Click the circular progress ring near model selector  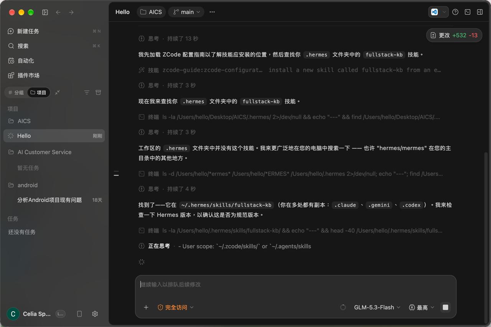343,307
